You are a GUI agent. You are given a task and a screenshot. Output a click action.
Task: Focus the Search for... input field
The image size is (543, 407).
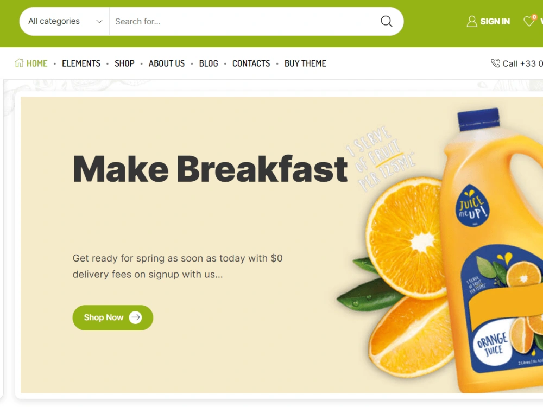coord(245,22)
